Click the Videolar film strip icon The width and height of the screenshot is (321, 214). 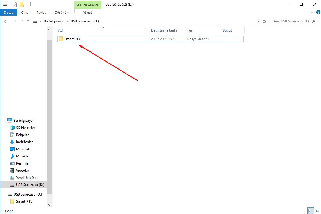(x=12, y=171)
